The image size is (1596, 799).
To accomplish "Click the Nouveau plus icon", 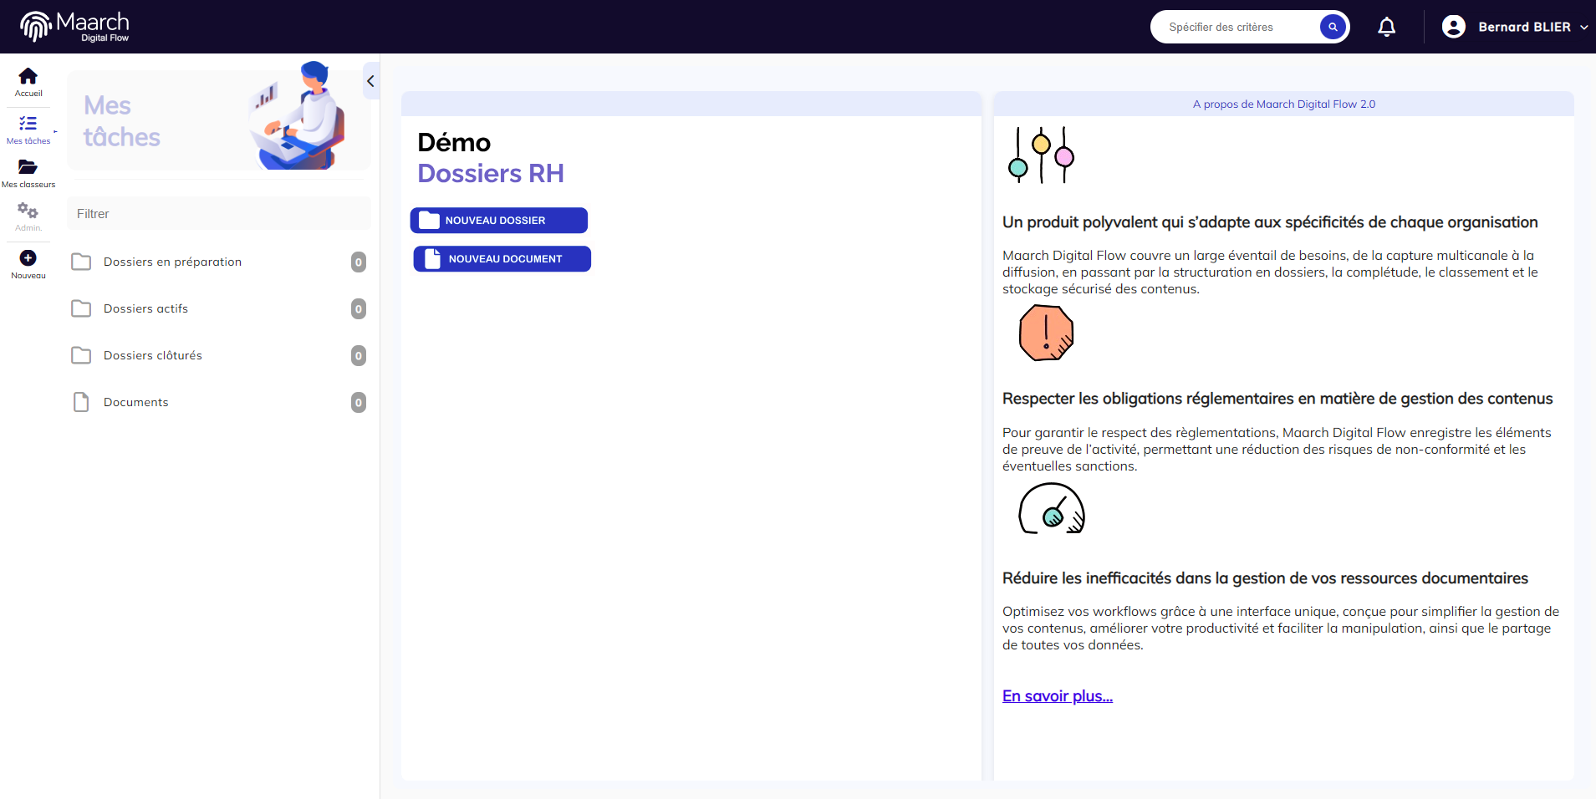I will pyautogui.click(x=28, y=258).
